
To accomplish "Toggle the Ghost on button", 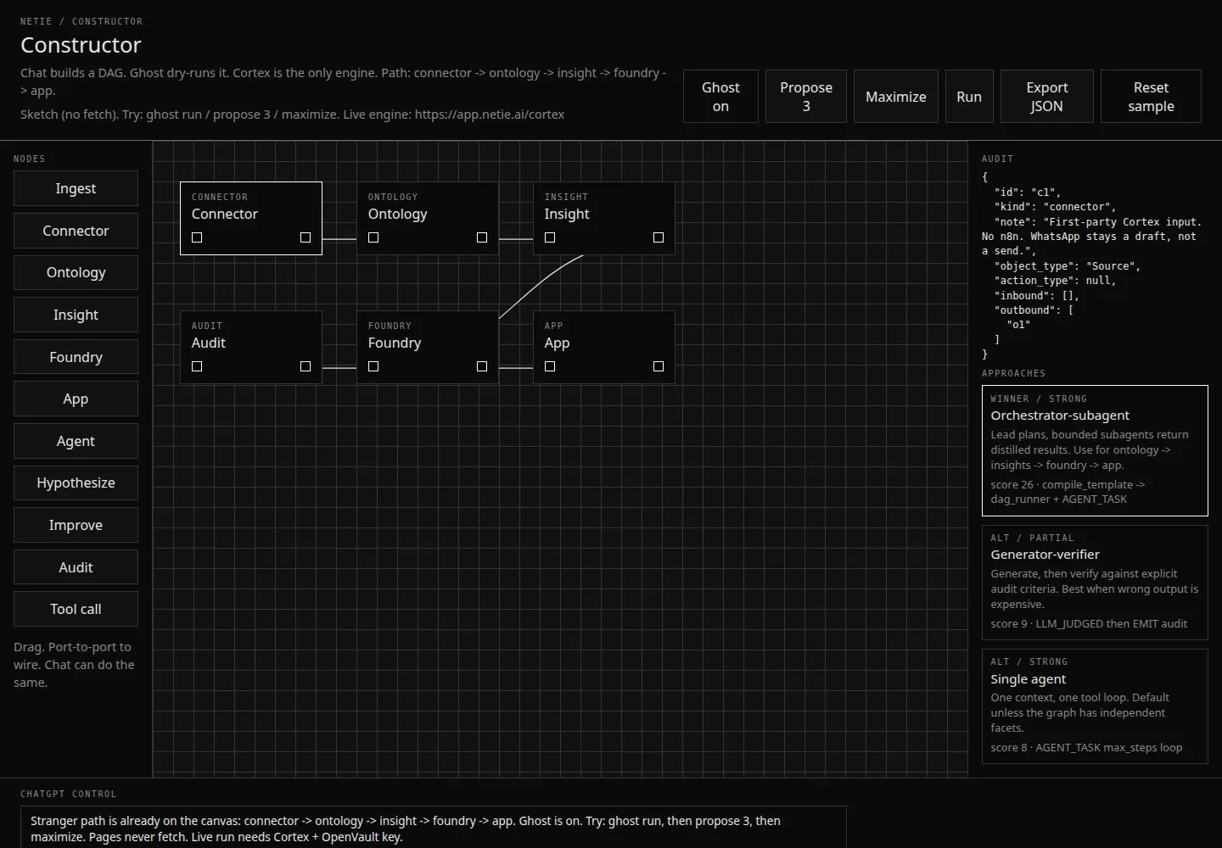I will coord(720,97).
